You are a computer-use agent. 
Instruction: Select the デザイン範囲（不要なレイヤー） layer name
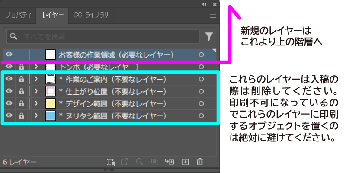[113, 103]
